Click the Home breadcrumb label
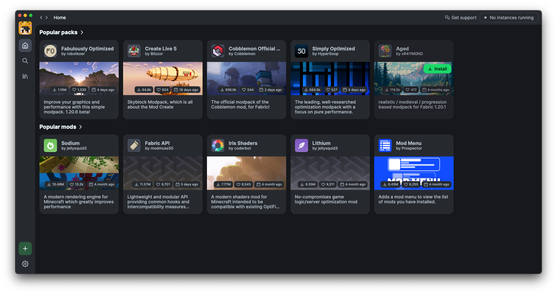Viewport: 557px width, 294px height. click(60, 18)
